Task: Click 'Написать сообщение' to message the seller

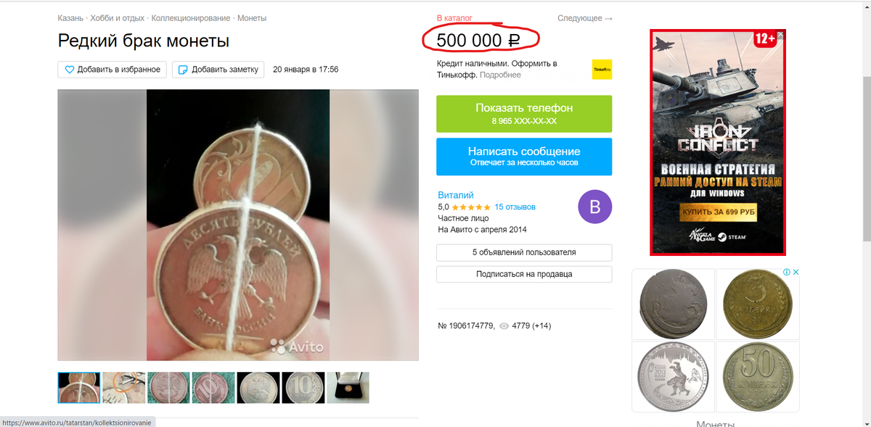Action: pos(523,156)
